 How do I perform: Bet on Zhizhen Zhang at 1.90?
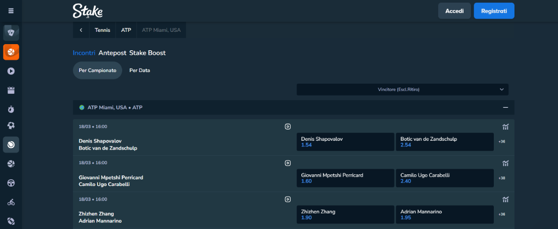pos(345,214)
